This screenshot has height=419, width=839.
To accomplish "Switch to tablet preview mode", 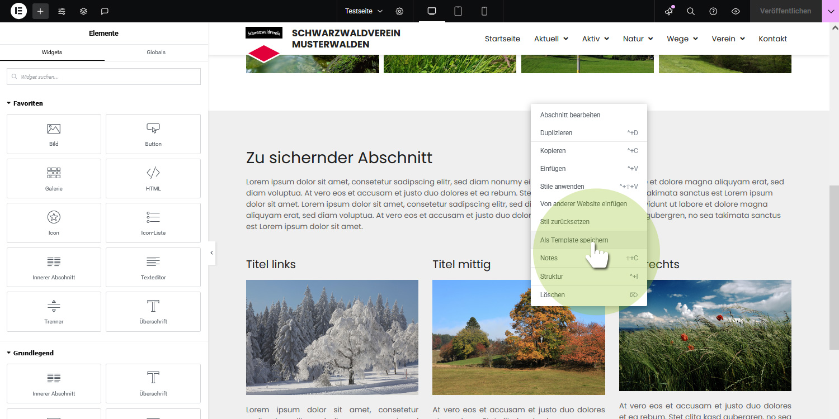I will point(458,11).
